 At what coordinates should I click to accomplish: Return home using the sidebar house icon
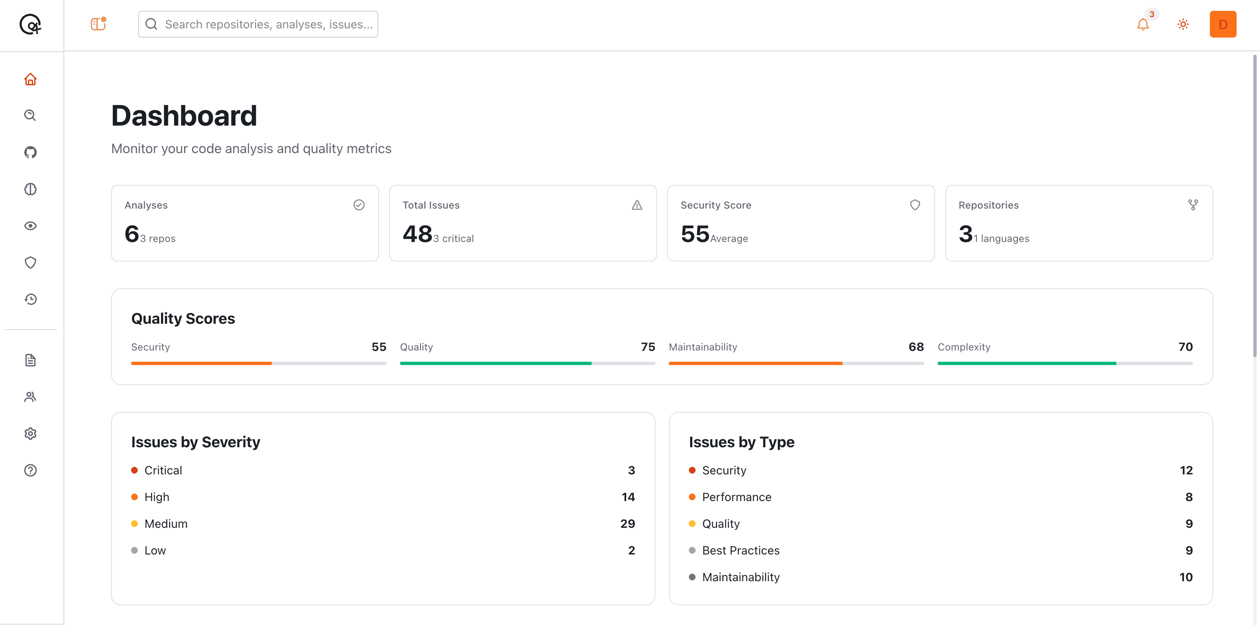[30, 79]
